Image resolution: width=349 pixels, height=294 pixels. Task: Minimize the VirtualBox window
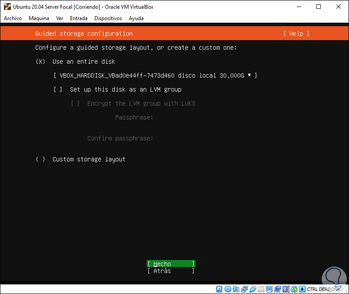[x=299, y=7]
